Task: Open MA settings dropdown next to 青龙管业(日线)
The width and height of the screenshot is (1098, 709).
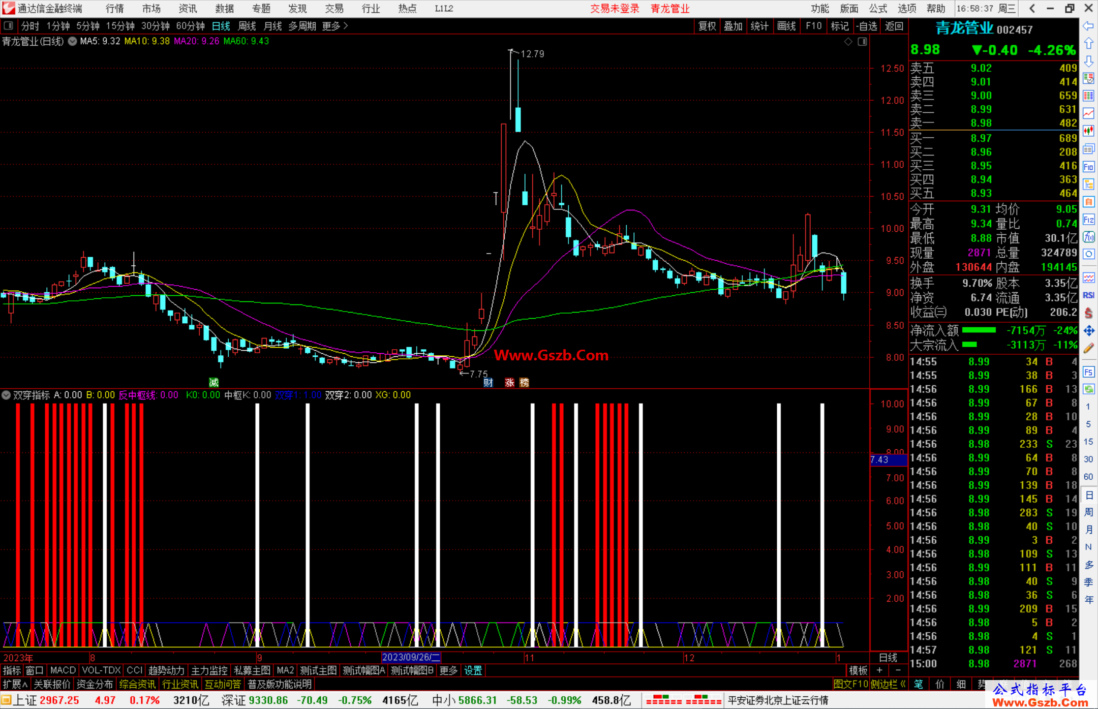Action: tap(73, 41)
